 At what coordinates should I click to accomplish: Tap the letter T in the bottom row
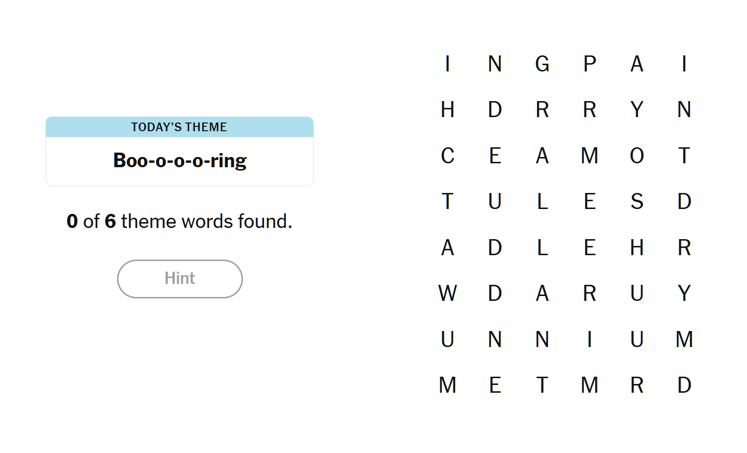coord(542,385)
